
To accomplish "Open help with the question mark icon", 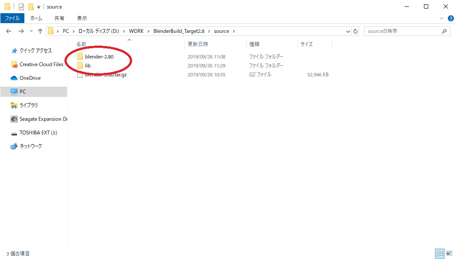I will [451, 18].
